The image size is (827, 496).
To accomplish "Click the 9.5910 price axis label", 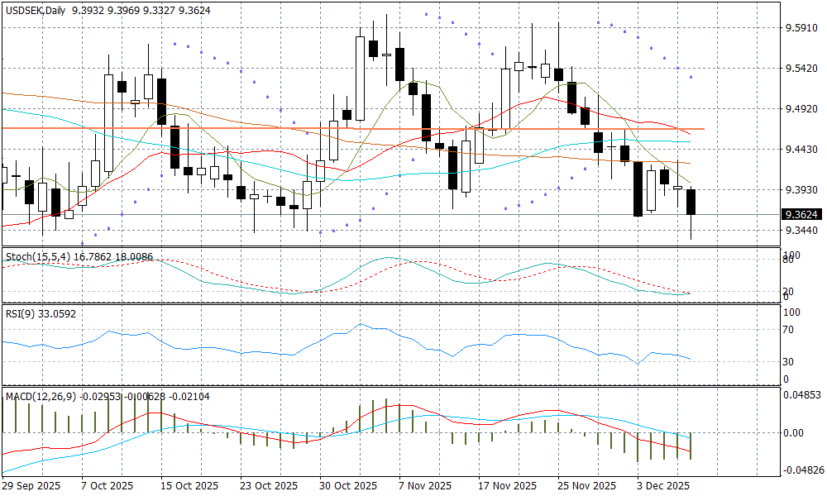I will [798, 28].
